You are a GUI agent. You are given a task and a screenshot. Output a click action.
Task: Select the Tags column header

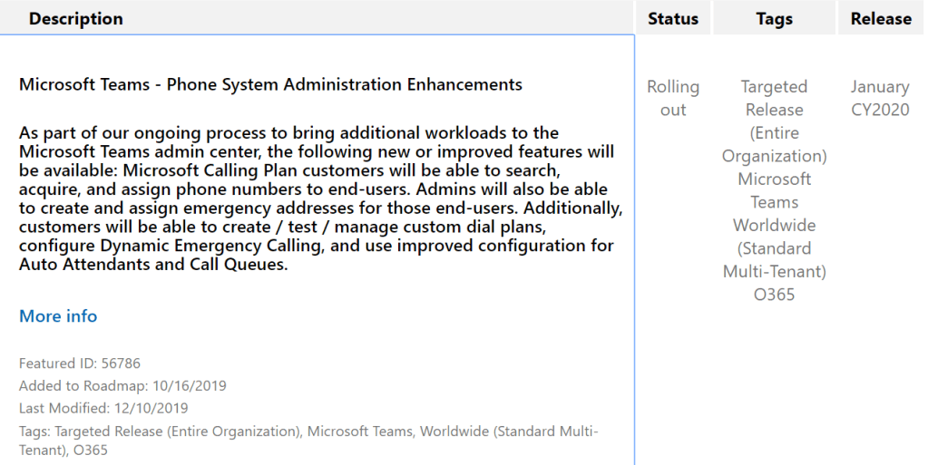774,19
